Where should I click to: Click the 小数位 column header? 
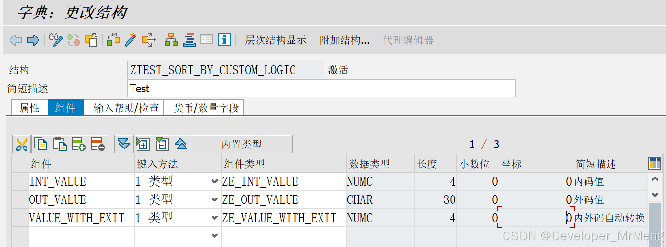479,164
